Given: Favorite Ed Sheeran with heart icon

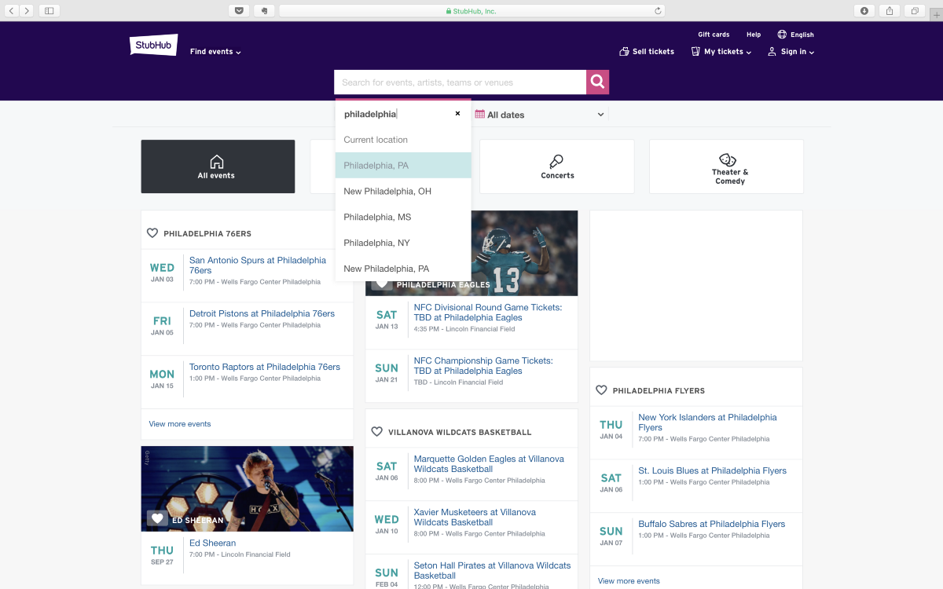Looking at the screenshot, I should click(x=157, y=519).
